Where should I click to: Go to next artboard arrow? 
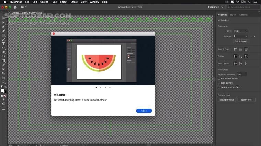tap(254, 36)
